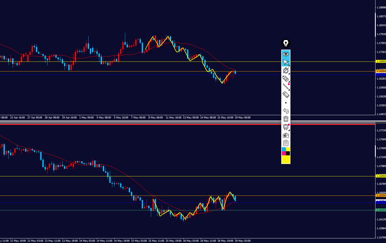
Task: Take a screenshot with the camera icon
Action: pos(286,135)
